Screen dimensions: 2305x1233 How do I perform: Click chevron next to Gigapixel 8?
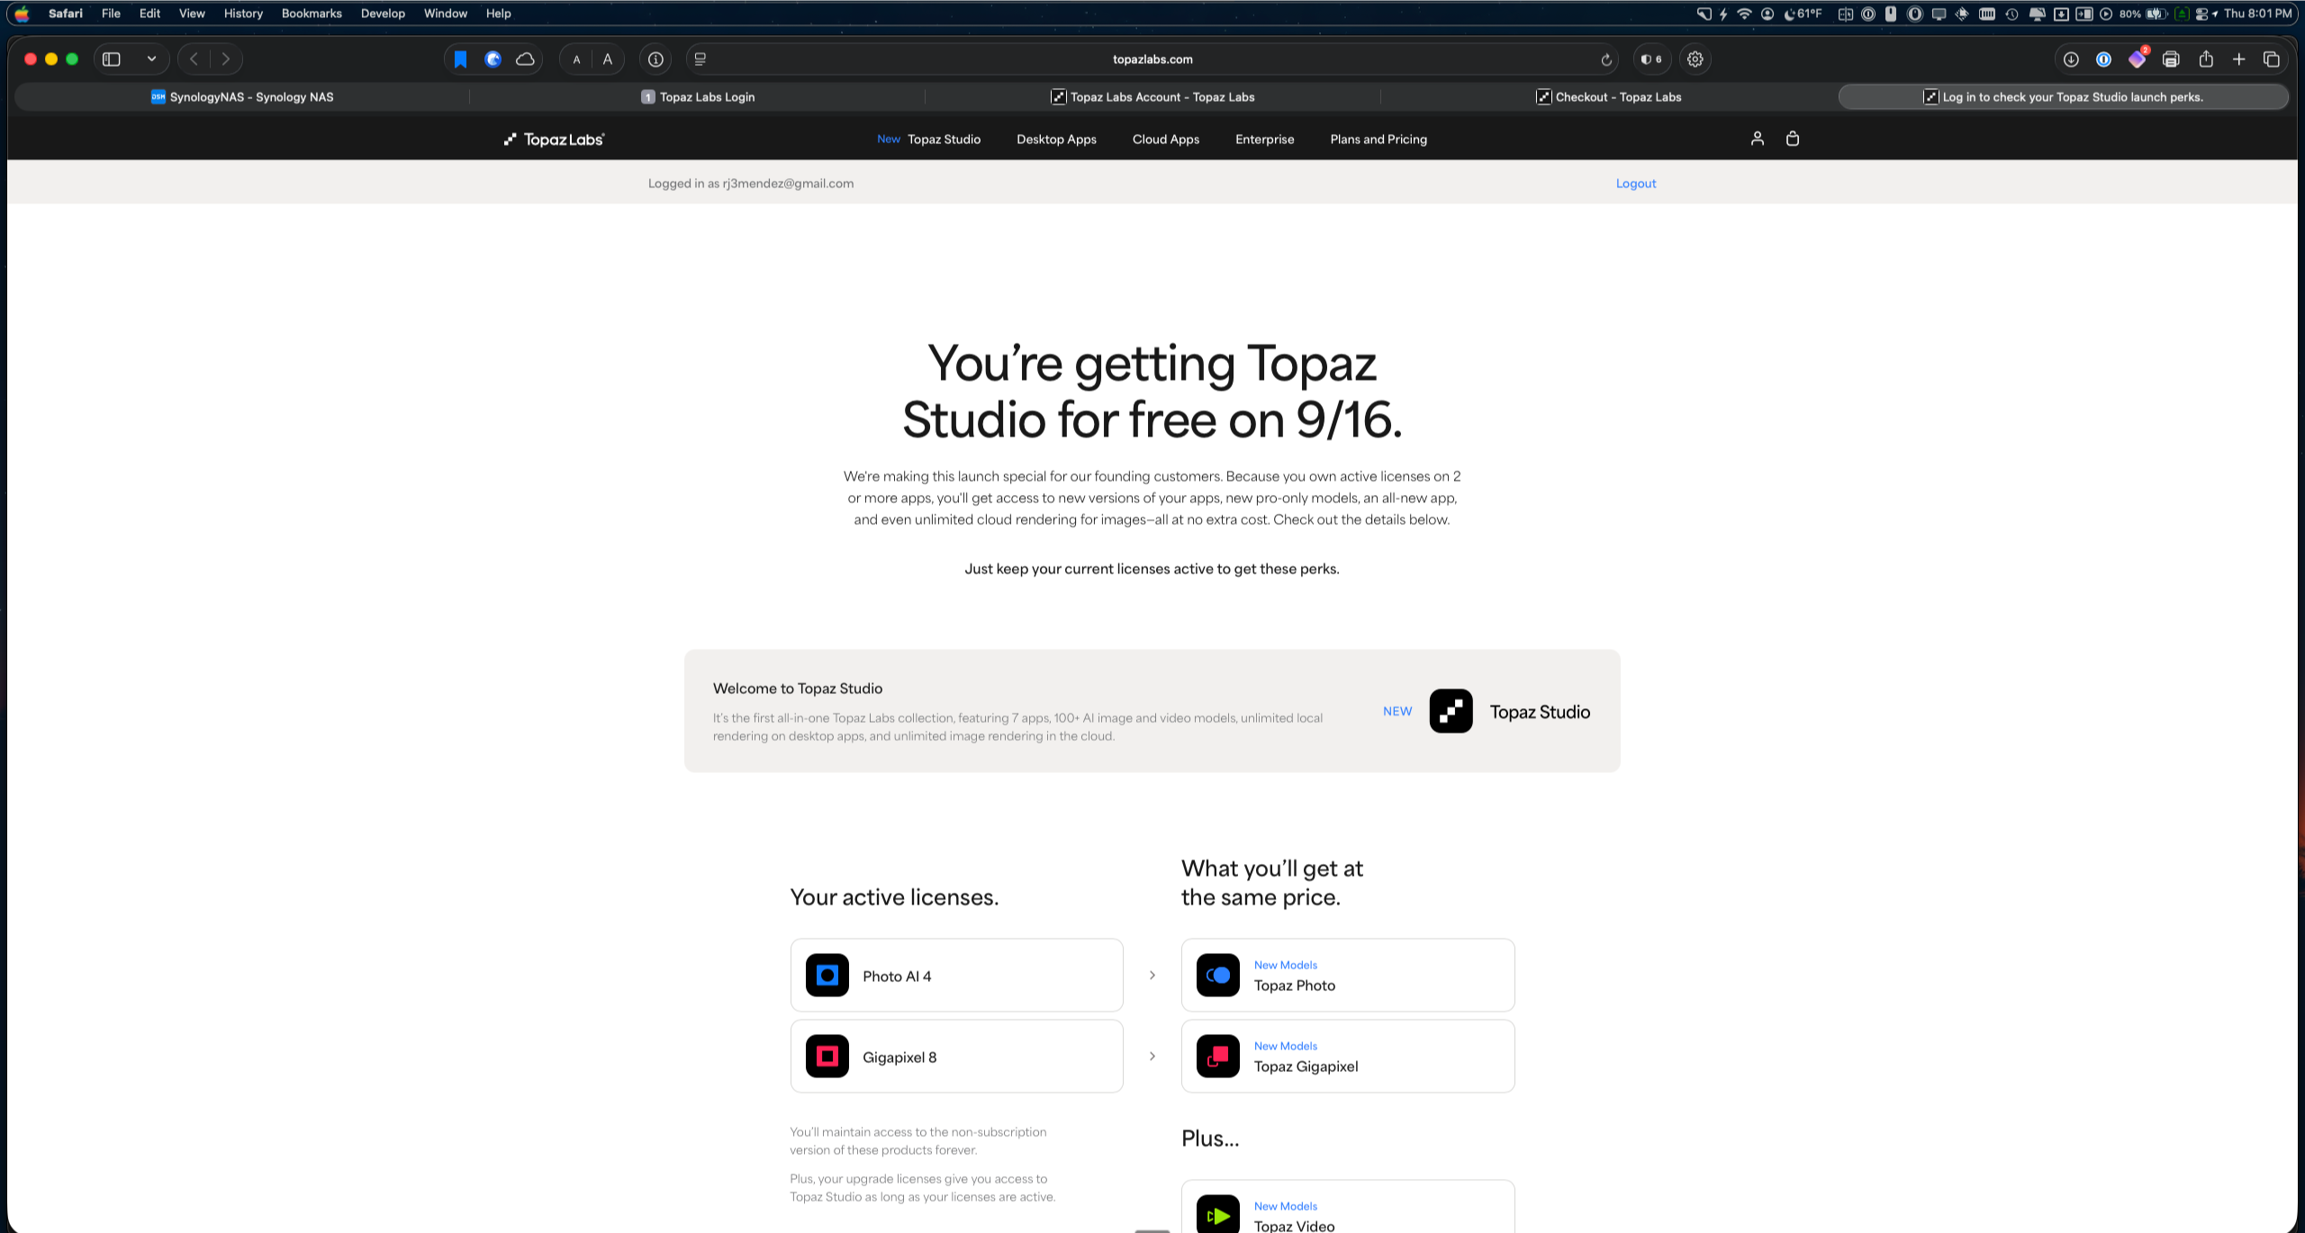[x=1152, y=1056]
